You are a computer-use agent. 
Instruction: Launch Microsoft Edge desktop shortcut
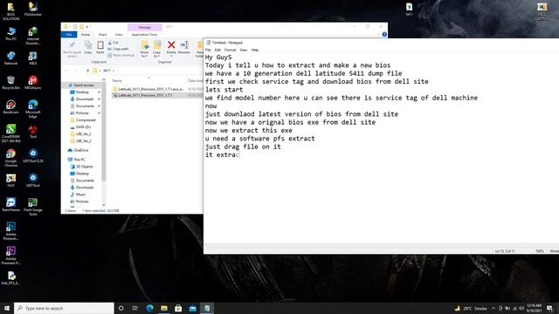tap(33, 108)
